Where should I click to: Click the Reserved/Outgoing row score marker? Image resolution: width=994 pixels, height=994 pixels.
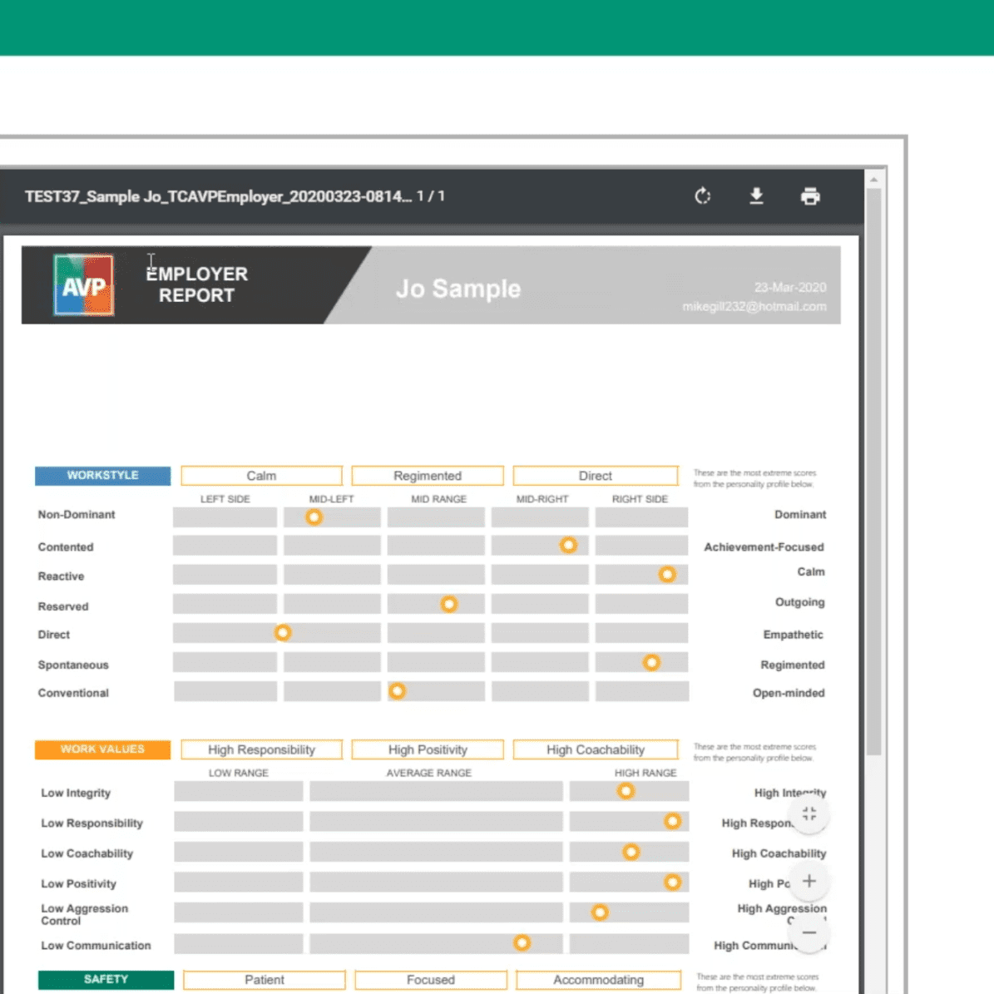[x=449, y=604]
